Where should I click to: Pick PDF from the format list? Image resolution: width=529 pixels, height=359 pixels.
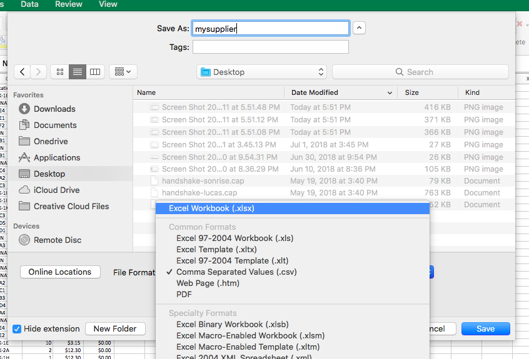[x=184, y=294]
